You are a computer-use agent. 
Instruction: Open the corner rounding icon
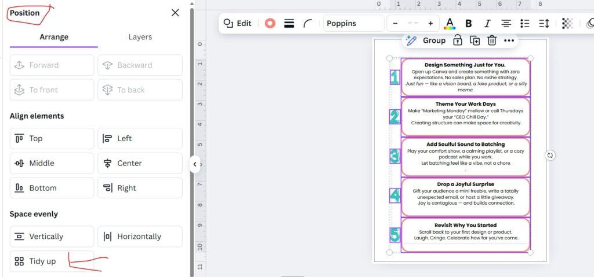tap(308, 24)
